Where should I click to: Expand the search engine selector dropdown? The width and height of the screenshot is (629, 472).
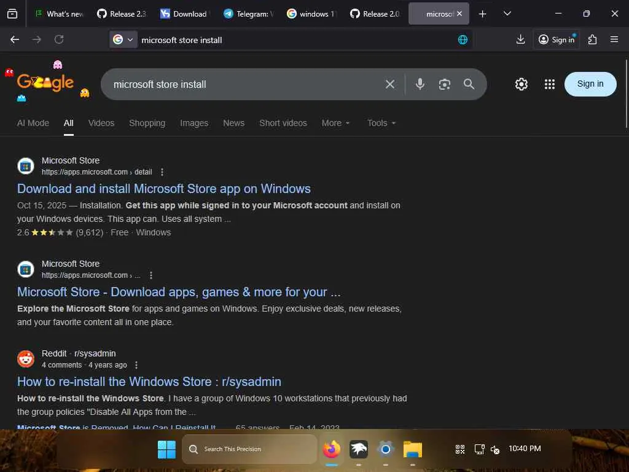(123, 40)
